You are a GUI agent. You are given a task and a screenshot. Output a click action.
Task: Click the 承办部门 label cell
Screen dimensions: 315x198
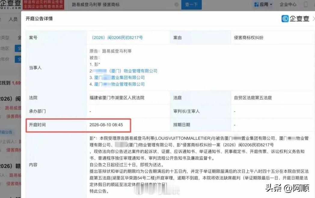pyautogui.click(x=56, y=111)
